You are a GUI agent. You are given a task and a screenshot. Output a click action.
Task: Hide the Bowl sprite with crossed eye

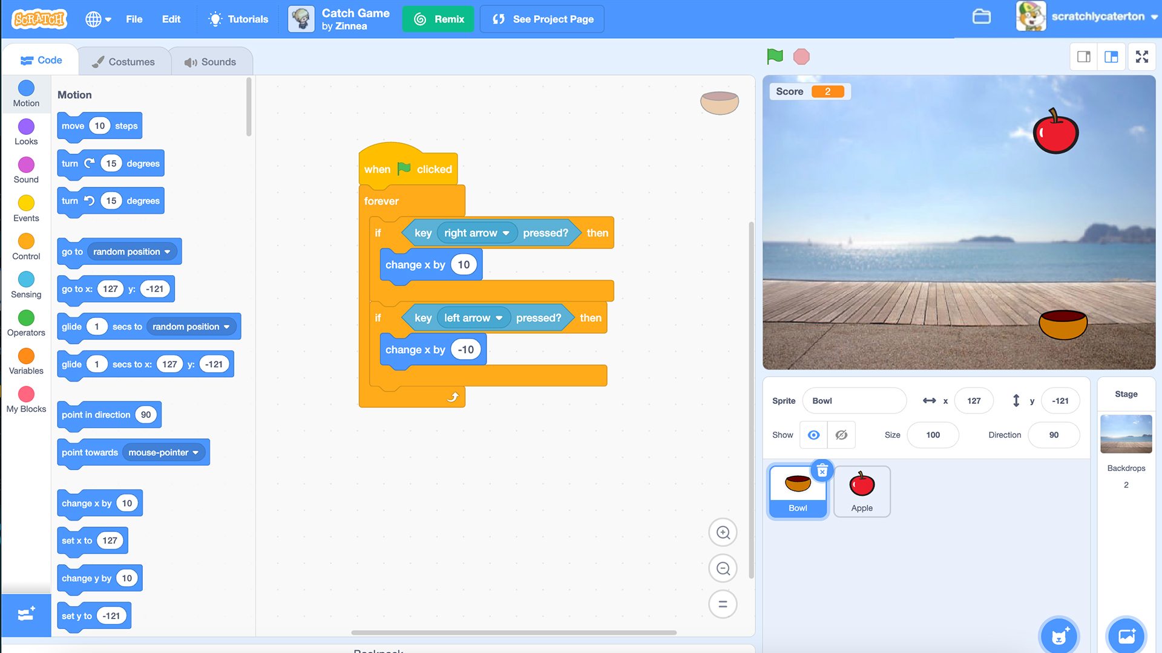(x=841, y=435)
